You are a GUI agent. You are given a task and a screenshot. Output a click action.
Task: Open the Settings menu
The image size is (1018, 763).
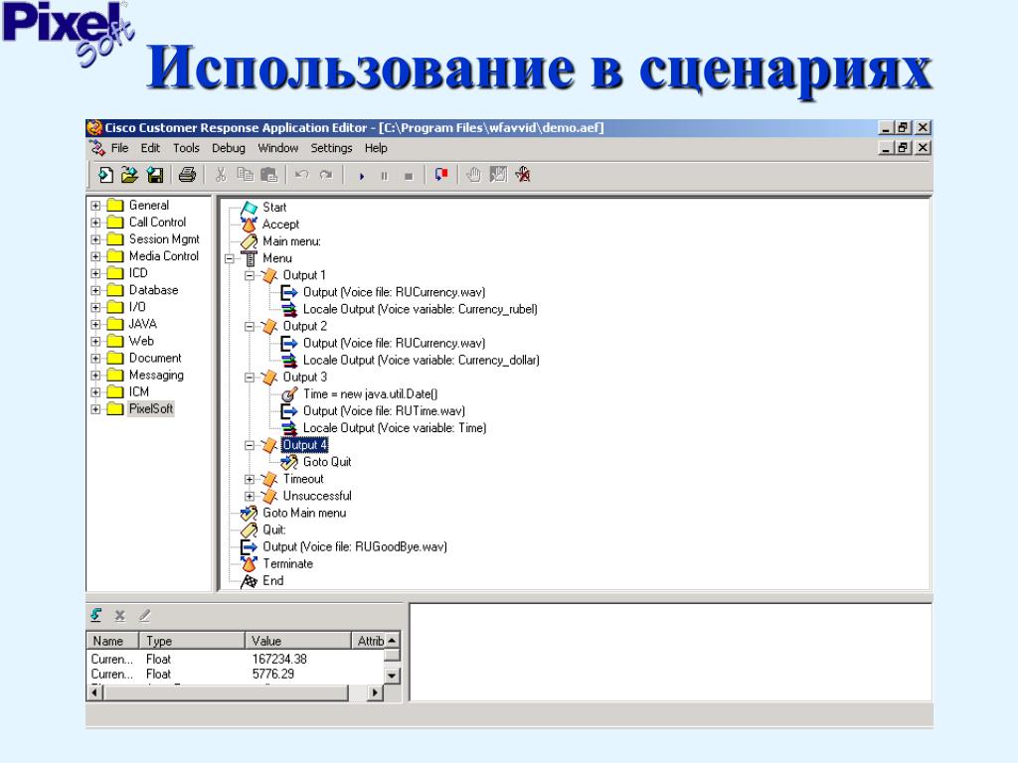(331, 148)
